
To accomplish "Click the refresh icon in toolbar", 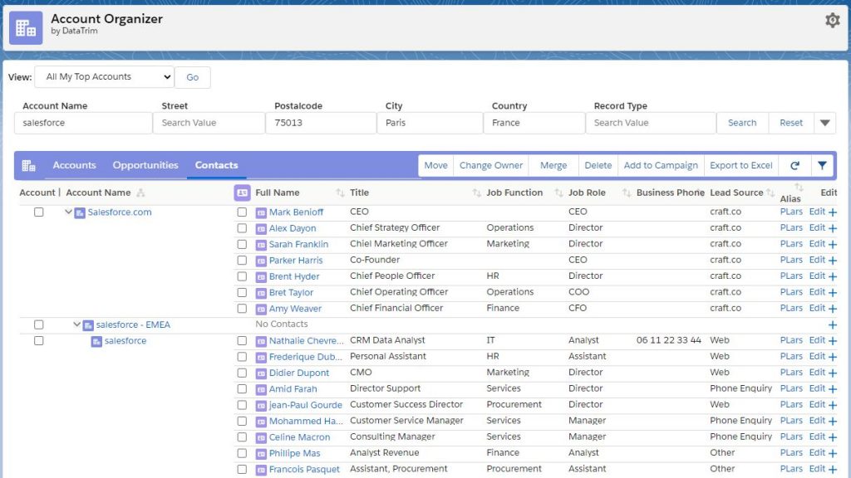I will point(794,165).
